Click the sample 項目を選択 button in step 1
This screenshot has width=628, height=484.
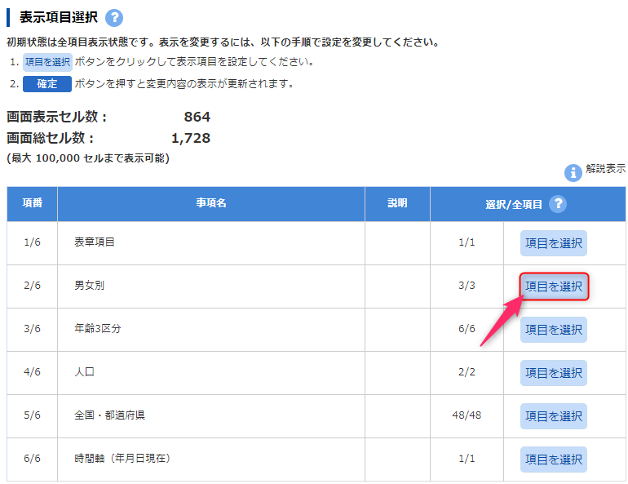47,62
